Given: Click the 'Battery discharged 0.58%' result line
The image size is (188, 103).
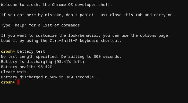Looking at the screenshot, I should tap(49, 77).
